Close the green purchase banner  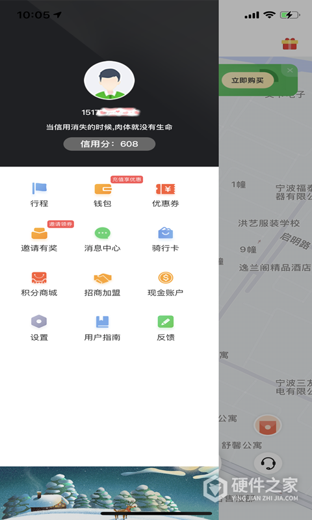[290, 70]
